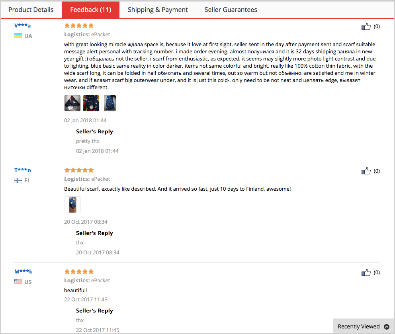Click the fifth star on V***a's rating

(x=92, y=25)
